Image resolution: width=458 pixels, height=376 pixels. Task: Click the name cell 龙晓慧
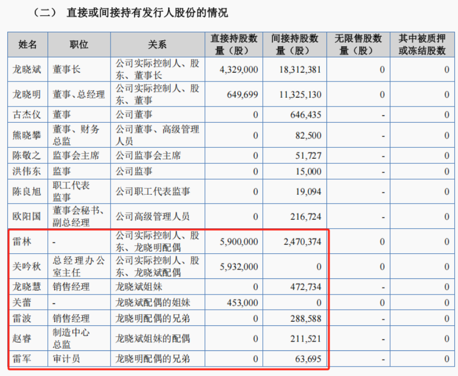click(27, 287)
